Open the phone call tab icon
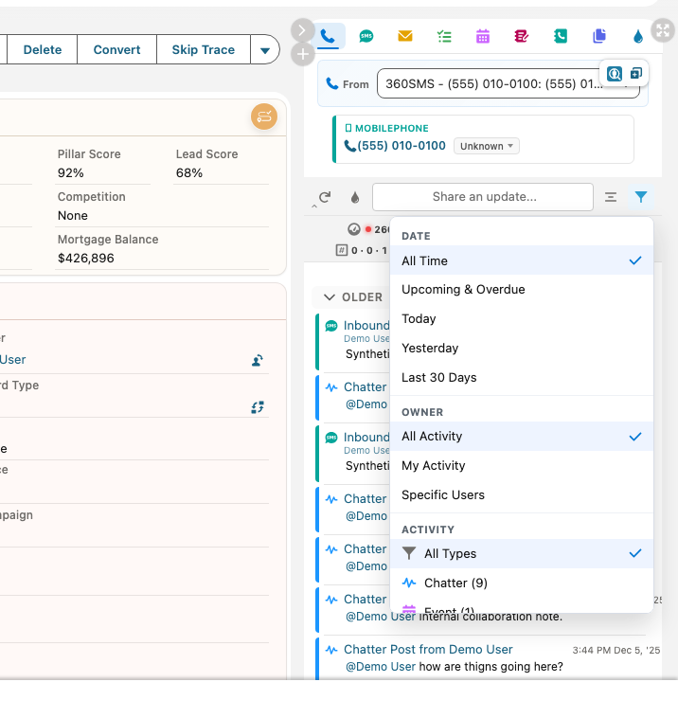Image resolution: width=678 pixels, height=718 pixels. [x=328, y=36]
